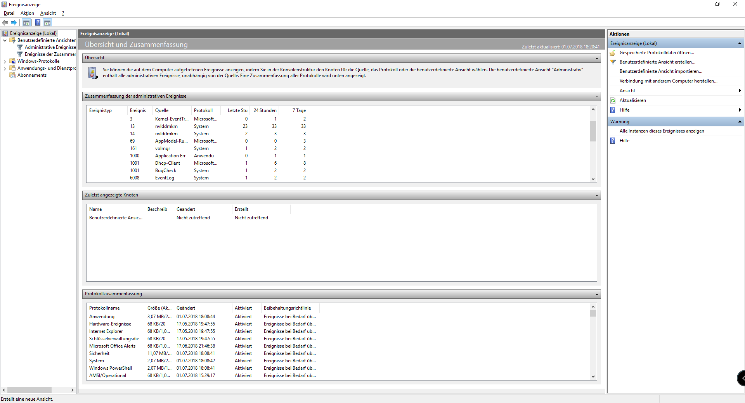Select volmgr event 161 row
Image resolution: width=745 pixels, height=403 pixels.
[197, 148]
